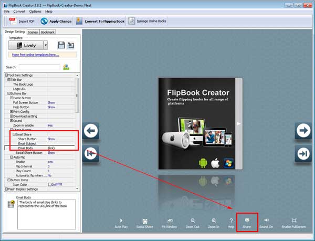Collapse the Buttons Bar node
This screenshot has height=241, width=315.
click(x=9, y=93)
